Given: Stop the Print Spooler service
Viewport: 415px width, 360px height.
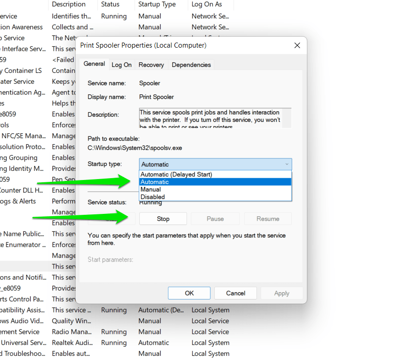Looking at the screenshot, I should [x=163, y=218].
